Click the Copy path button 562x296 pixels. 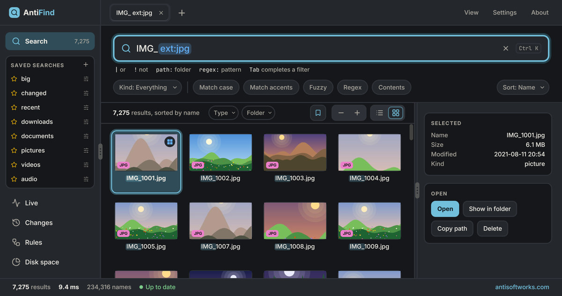click(x=452, y=229)
